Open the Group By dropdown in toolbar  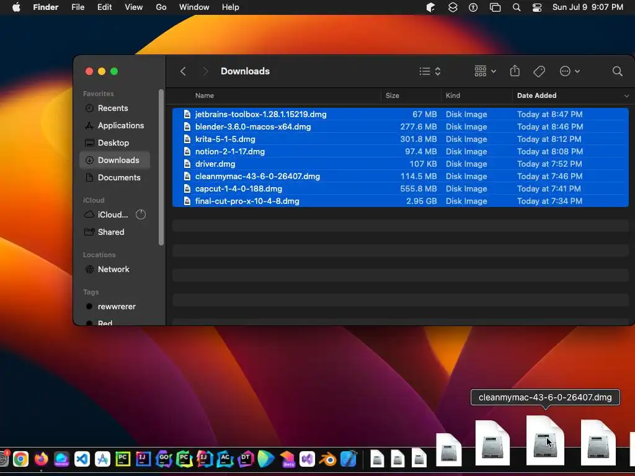coord(485,71)
